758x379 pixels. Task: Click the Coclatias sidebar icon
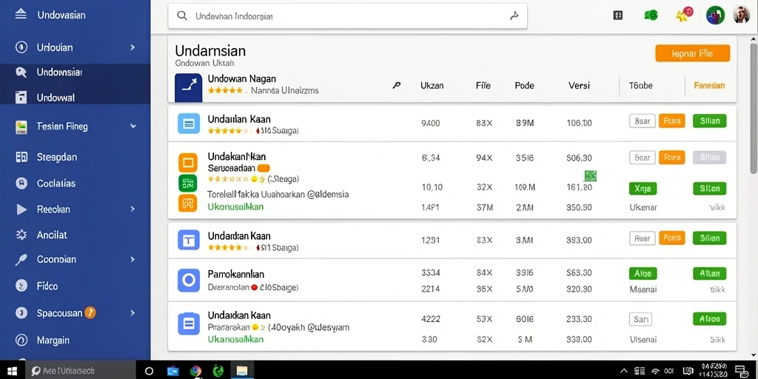tap(21, 184)
